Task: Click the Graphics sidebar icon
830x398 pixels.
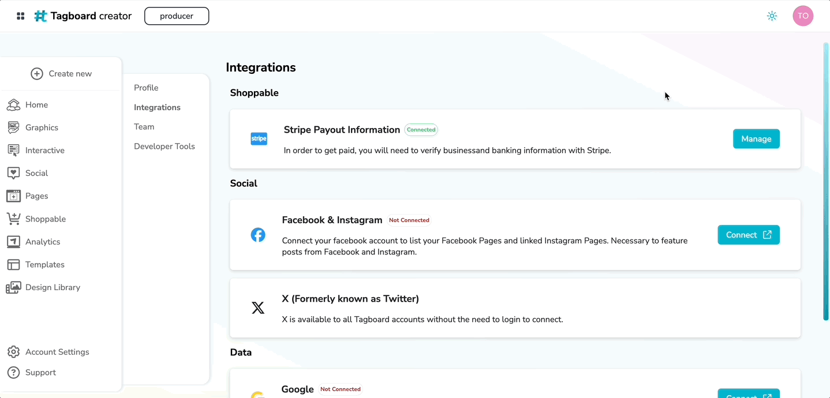Action: click(x=13, y=127)
